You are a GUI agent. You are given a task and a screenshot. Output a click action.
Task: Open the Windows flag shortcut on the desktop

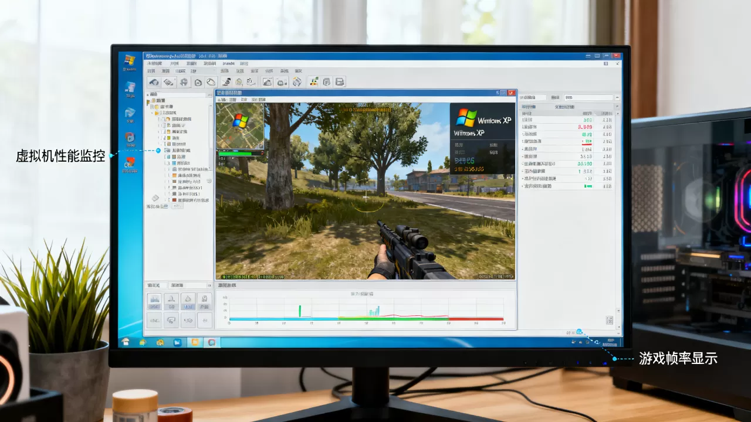(x=129, y=62)
